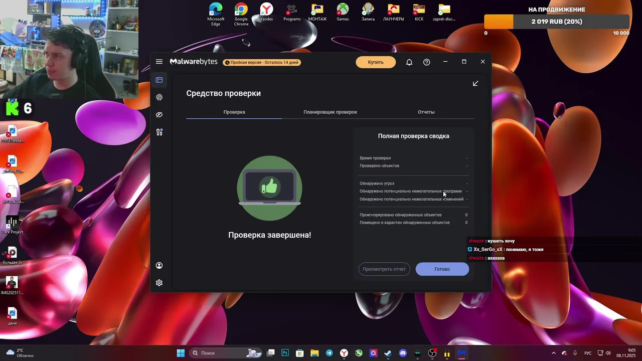Open the zapret-disc desktop folder

point(444,13)
